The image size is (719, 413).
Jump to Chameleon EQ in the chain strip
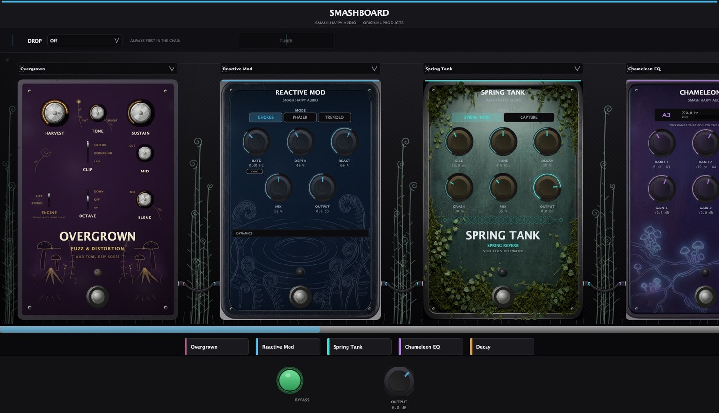pyautogui.click(x=431, y=347)
